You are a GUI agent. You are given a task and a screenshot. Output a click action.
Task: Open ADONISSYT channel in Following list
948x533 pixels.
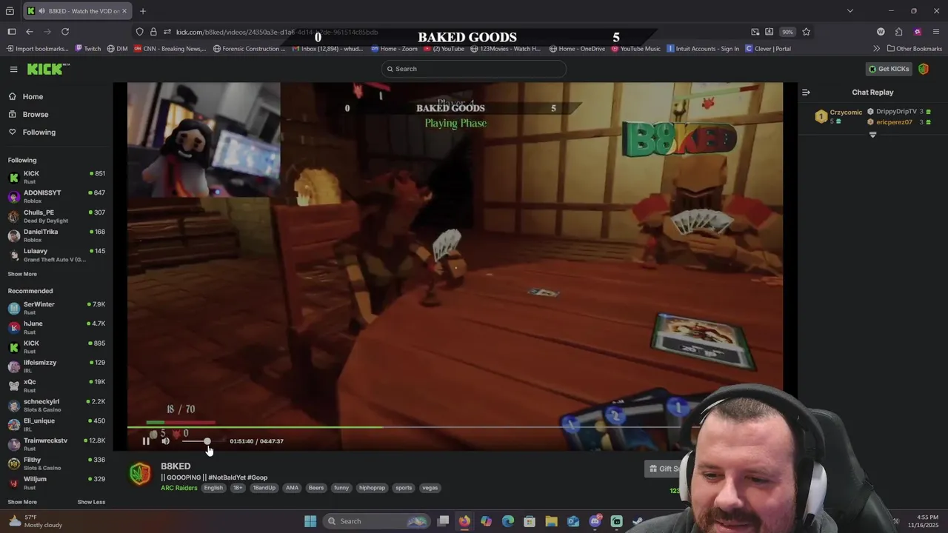[x=56, y=196]
